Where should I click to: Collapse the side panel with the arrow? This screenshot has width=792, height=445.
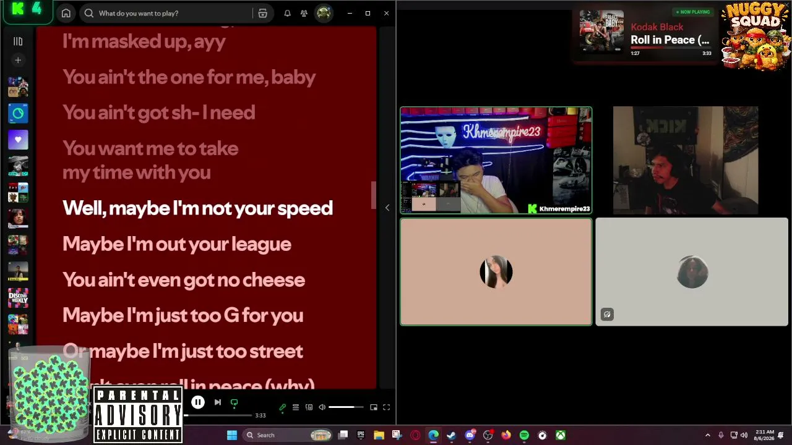click(387, 208)
